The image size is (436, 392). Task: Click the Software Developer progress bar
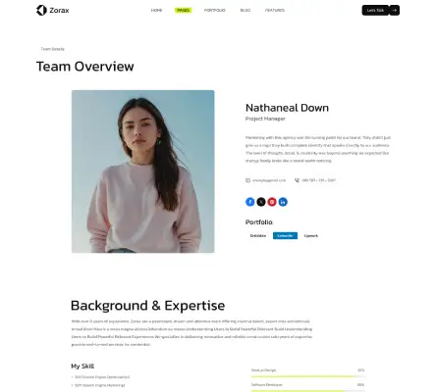pos(307,391)
